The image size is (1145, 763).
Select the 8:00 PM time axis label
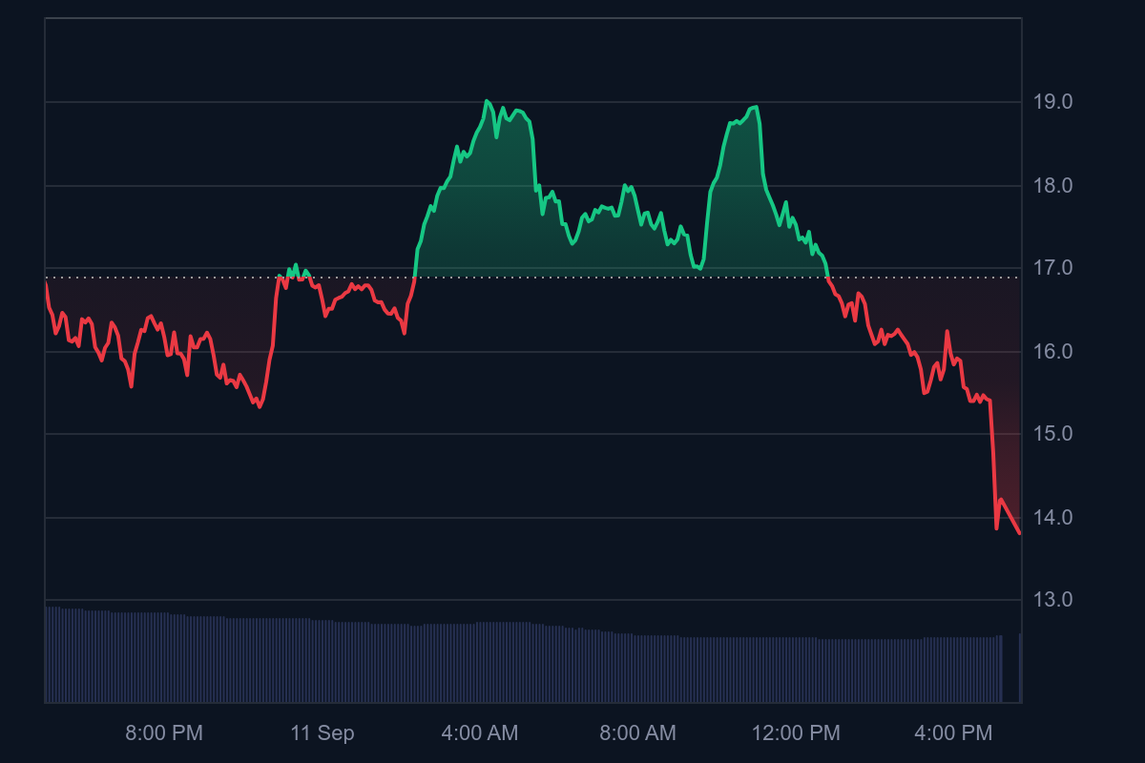(x=164, y=733)
